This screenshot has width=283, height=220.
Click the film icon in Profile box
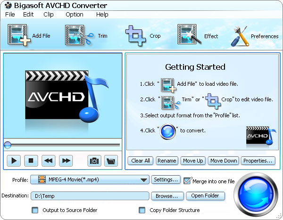(42, 179)
